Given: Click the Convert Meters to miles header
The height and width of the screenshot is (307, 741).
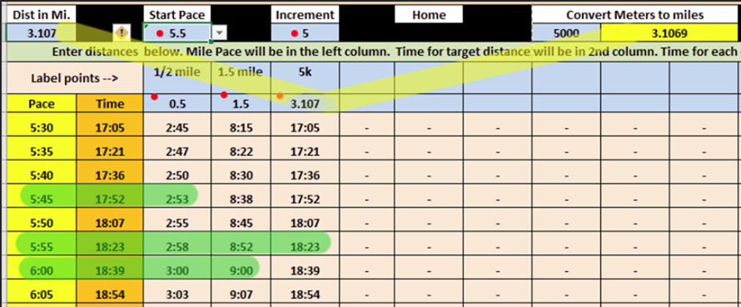Looking at the screenshot, I should pyautogui.click(x=634, y=15).
